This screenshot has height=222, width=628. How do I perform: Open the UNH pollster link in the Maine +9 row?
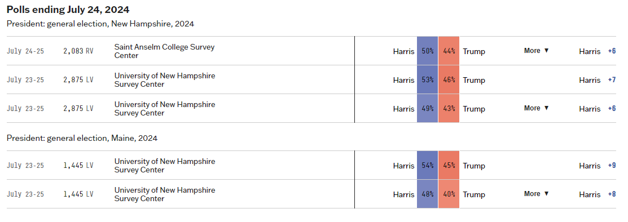coord(165,166)
